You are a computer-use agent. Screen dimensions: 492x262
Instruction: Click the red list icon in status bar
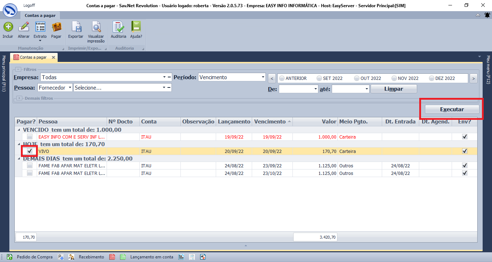112,257
